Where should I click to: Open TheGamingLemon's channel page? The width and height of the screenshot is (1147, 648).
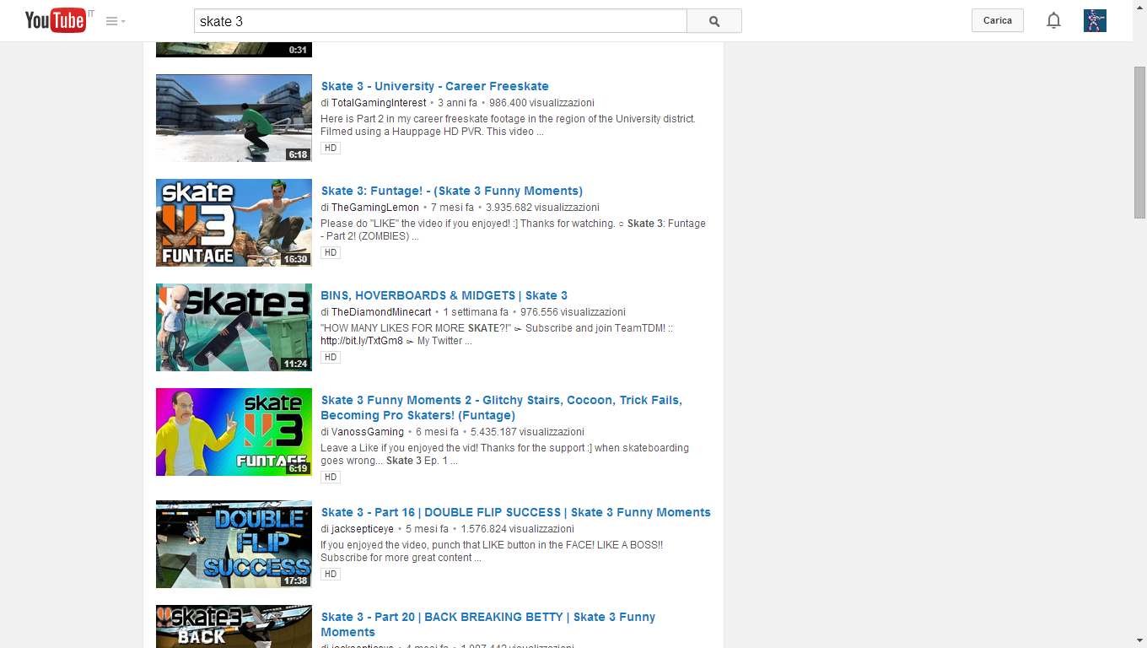tap(374, 207)
